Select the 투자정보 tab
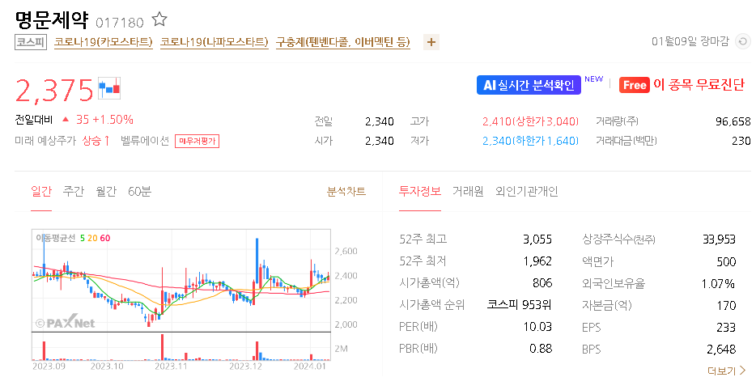756x390 pixels. [419, 192]
